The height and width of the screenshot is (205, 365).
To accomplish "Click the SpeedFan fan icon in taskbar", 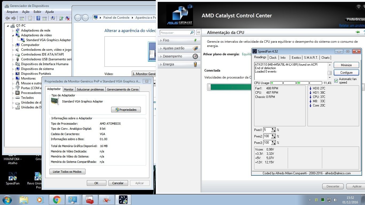I will (x=123, y=200).
